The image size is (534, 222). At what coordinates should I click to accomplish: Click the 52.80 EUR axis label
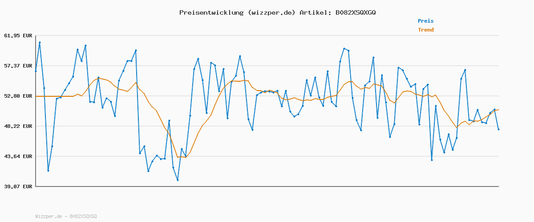pyautogui.click(x=18, y=96)
